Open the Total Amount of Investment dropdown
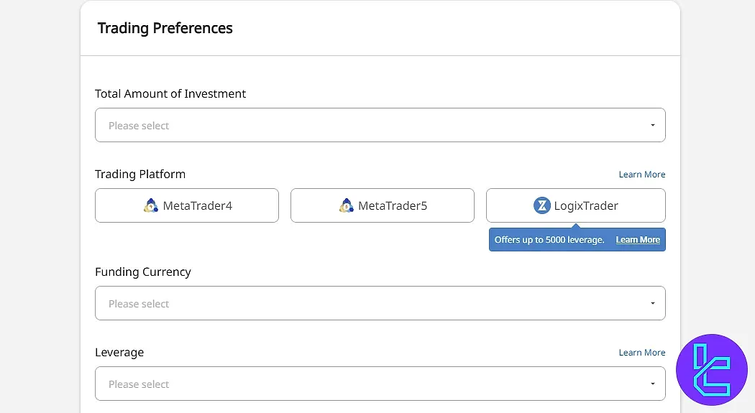This screenshot has height=413, width=755. pyautogui.click(x=380, y=125)
